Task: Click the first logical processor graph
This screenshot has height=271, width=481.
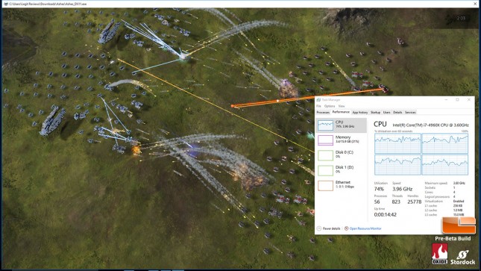Action: [397, 143]
